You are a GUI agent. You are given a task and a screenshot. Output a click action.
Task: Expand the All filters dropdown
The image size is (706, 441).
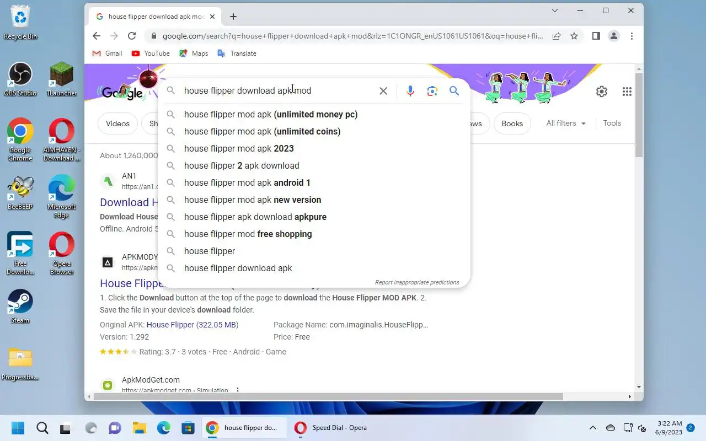[x=566, y=123]
